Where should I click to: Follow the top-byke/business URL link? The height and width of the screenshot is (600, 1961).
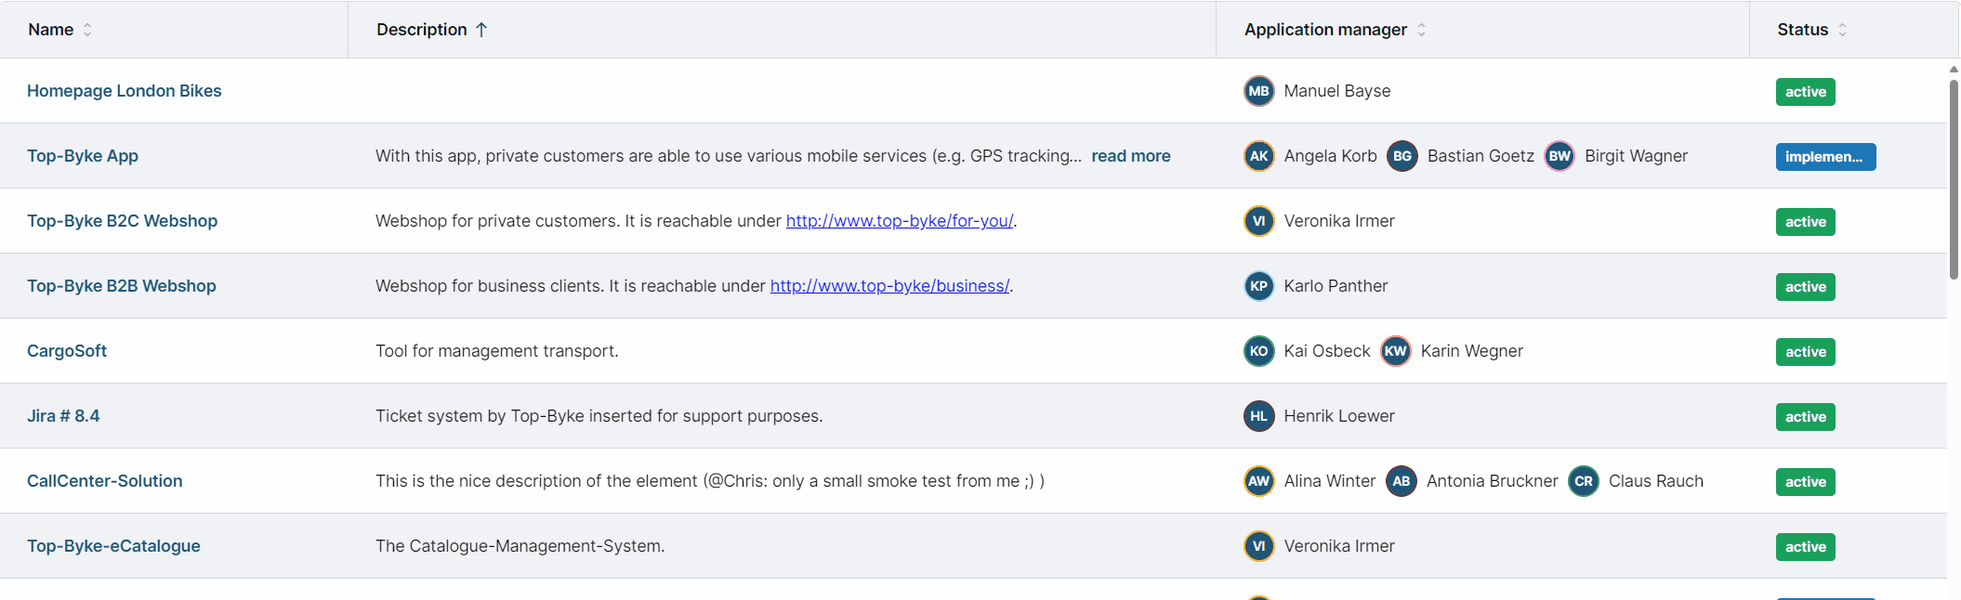(x=889, y=286)
